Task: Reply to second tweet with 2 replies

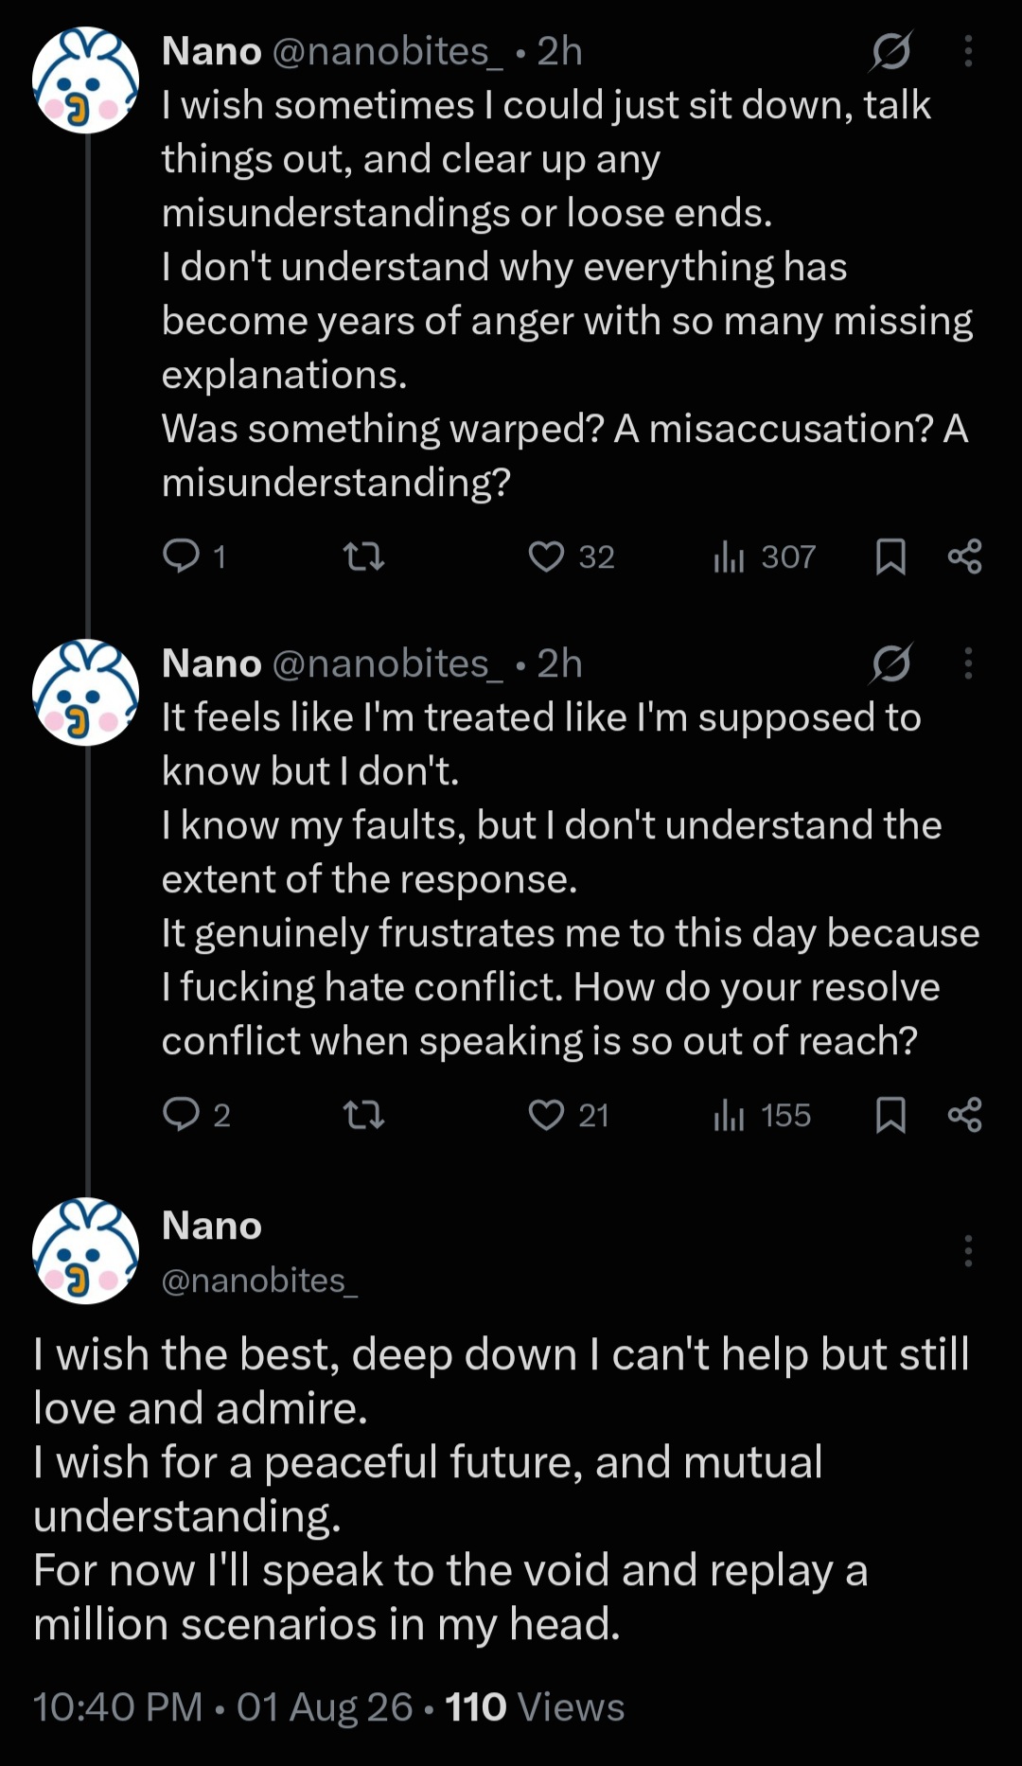Action: 196,1115
